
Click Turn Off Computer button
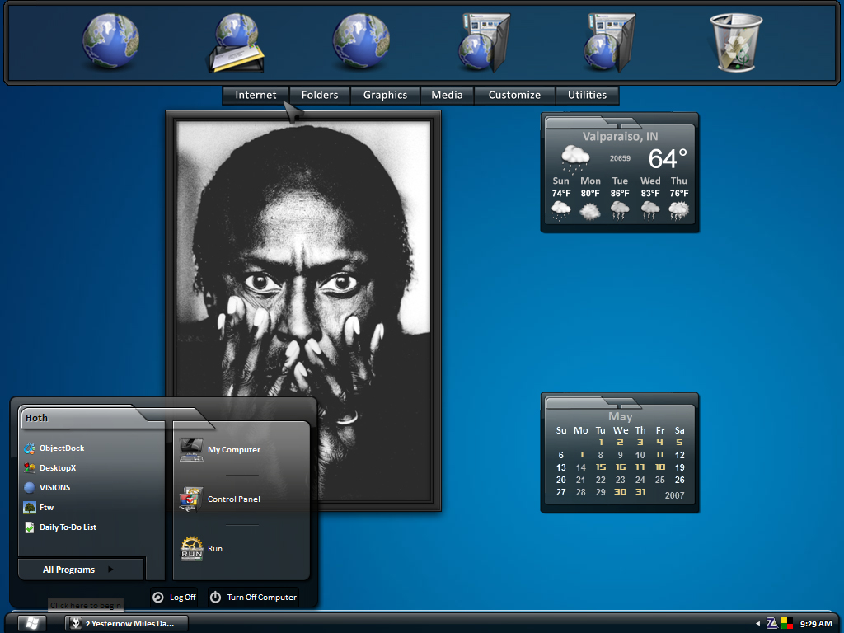click(x=253, y=597)
